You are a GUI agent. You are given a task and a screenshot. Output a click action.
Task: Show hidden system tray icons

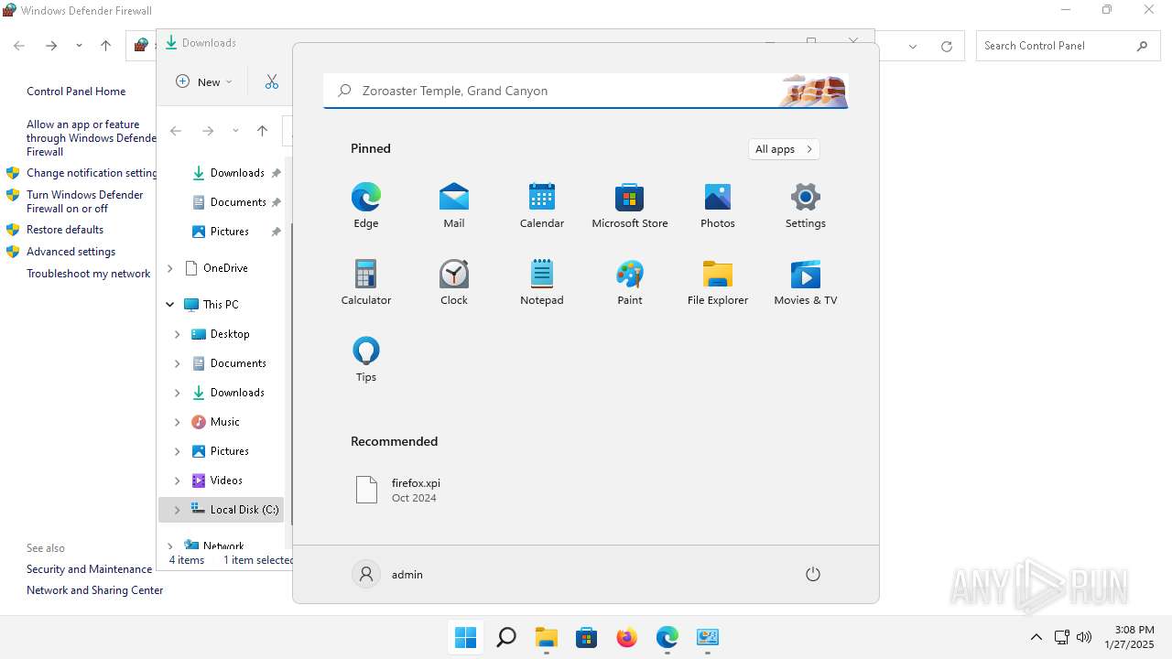1036,637
